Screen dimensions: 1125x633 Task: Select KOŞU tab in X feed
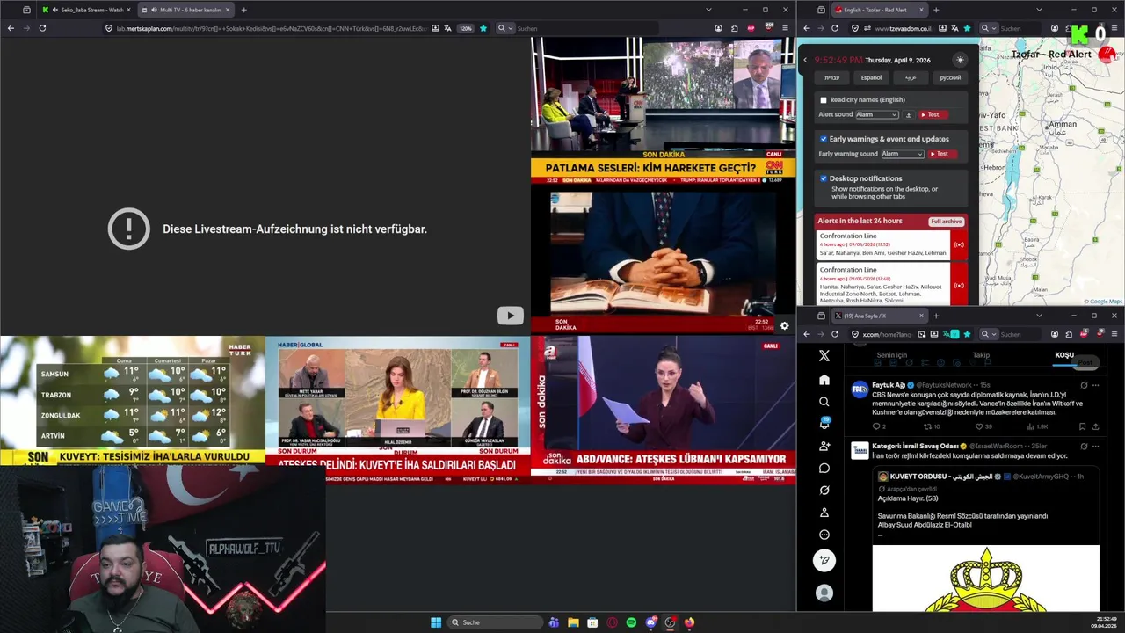click(1064, 355)
